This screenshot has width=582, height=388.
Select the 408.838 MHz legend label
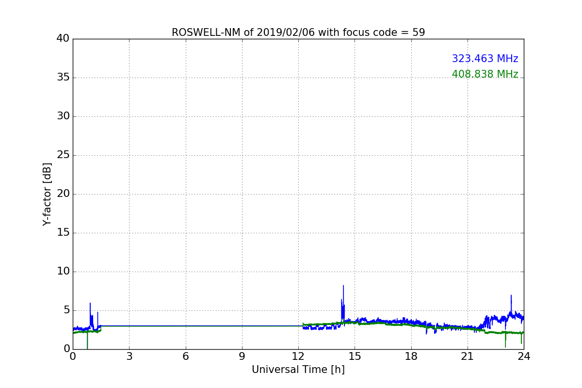[x=485, y=74]
